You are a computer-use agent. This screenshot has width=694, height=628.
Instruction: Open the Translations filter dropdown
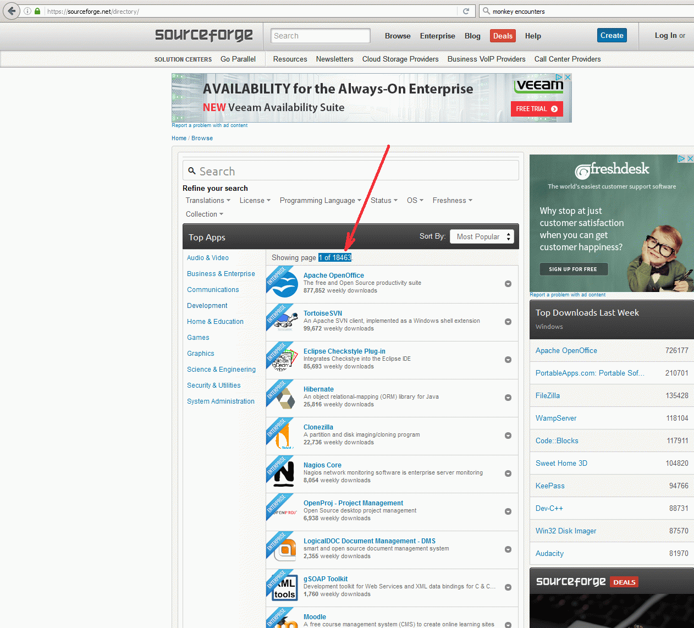click(x=208, y=200)
